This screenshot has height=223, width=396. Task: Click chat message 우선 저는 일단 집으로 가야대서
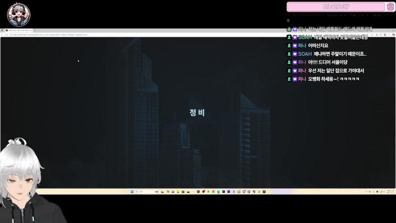pos(336,71)
